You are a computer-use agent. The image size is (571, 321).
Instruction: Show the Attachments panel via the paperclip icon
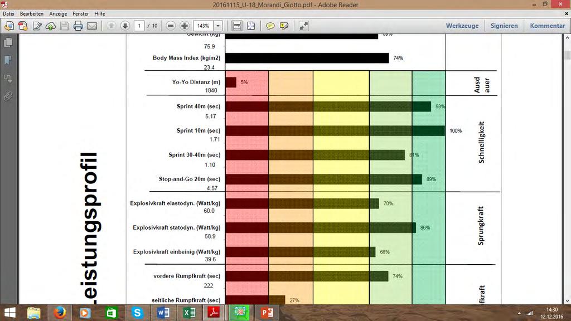pyautogui.click(x=8, y=96)
